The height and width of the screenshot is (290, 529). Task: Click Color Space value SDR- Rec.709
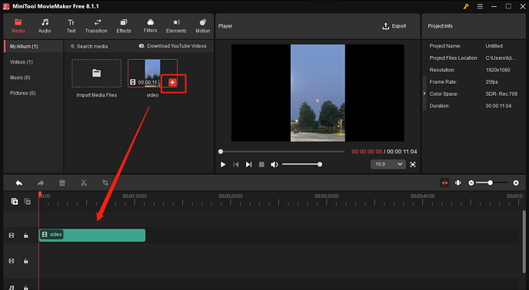coord(501,94)
